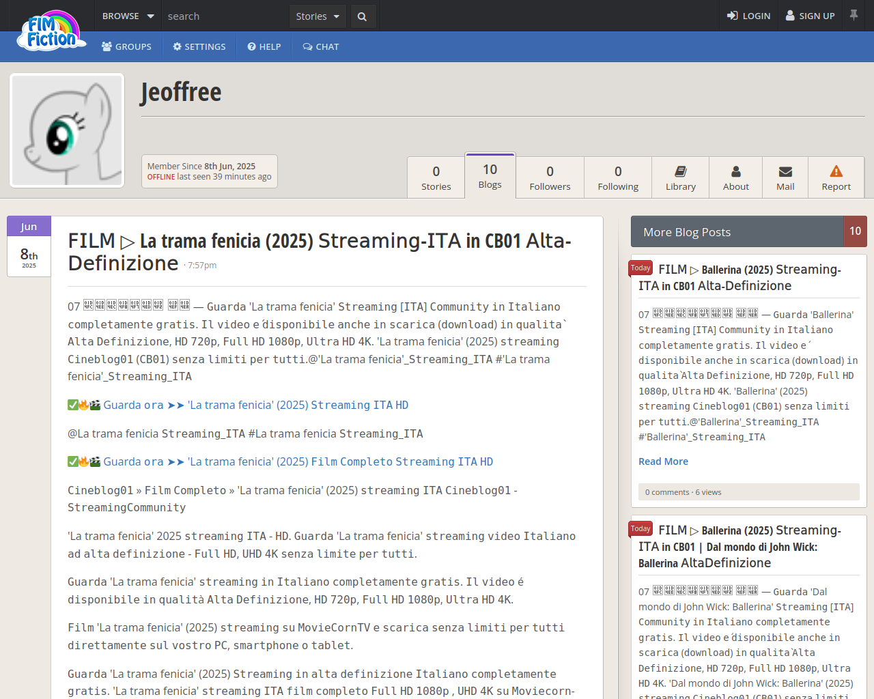This screenshot has width=874, height=699.
Task: Click the Jeoffree username heading
Action: [x=181, y=91]
